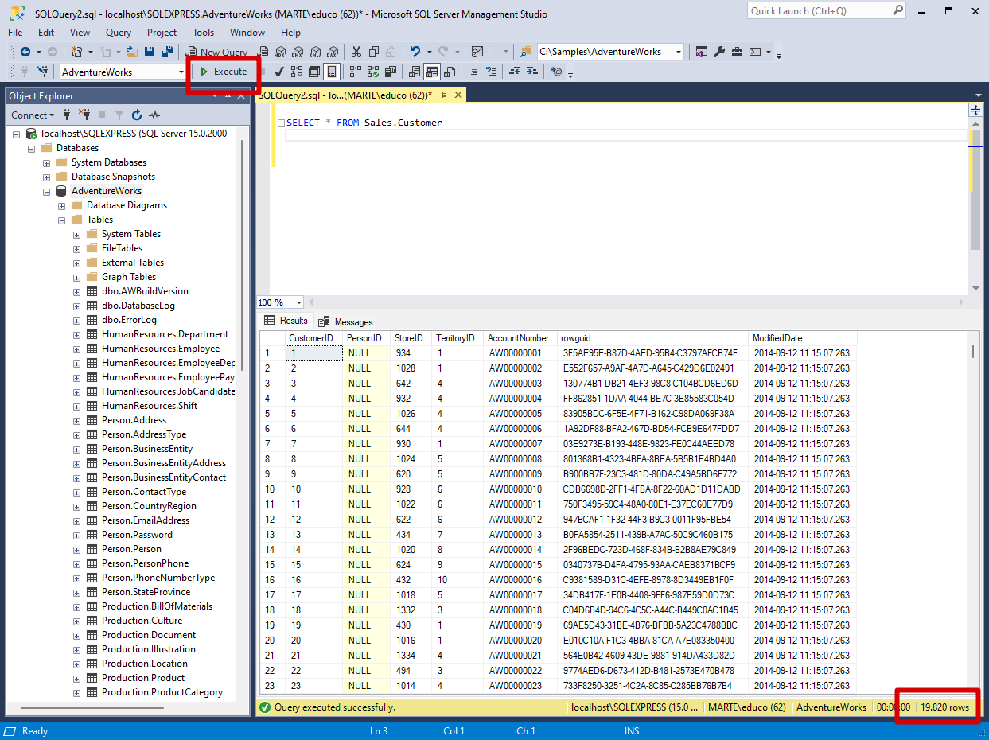Viewport: 989px width, 740px height.
Task: Click the Properties wrench icon
Action: (719, 52)
